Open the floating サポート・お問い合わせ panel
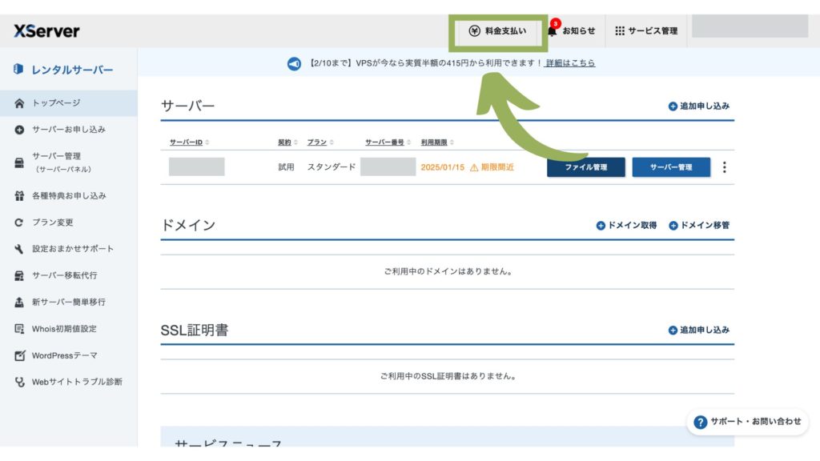The image size is (820, 461). (748, 423)
